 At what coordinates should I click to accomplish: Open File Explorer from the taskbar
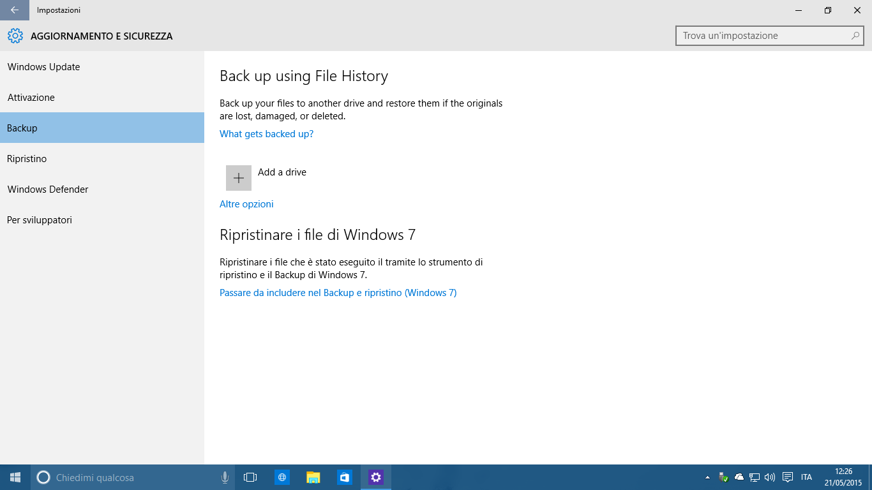point(313,477)
